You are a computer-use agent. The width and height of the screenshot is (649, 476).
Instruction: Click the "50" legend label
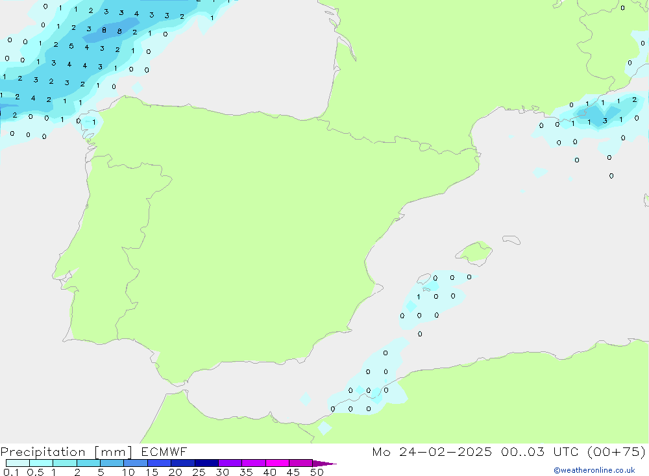point(317,472)
